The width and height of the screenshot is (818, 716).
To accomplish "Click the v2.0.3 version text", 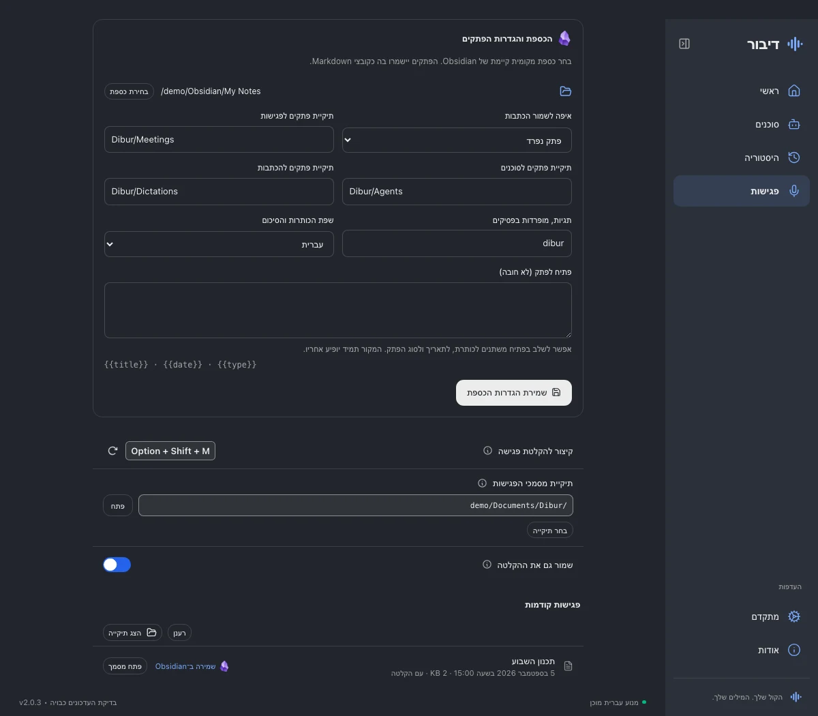I will point(30,702).
